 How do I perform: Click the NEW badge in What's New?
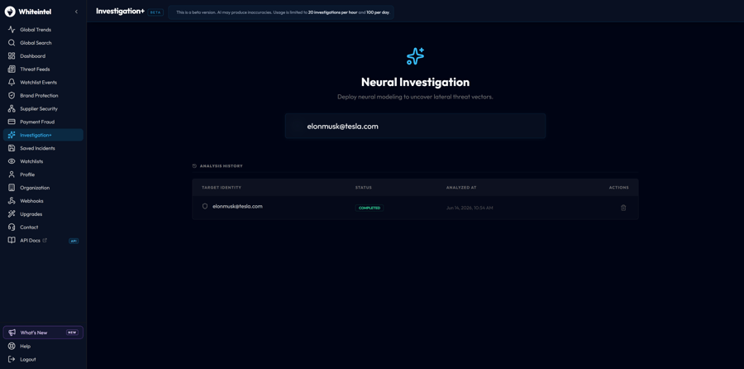[72, 333]
